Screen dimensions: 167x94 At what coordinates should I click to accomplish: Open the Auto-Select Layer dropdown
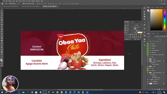(19, 4)
